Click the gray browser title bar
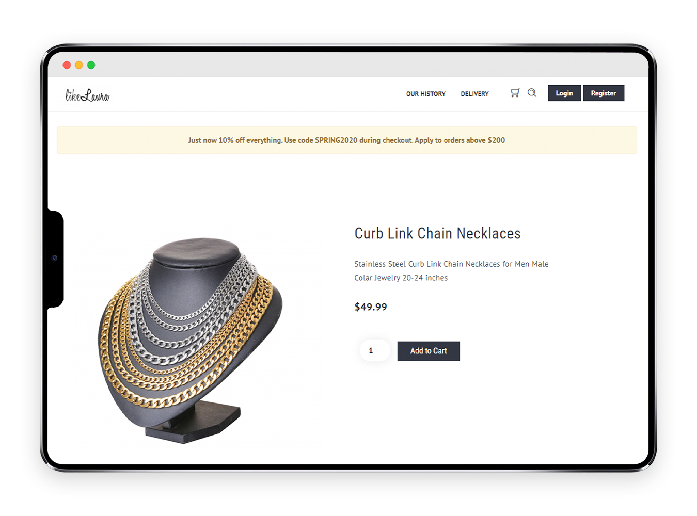697x516 pixels. 348,65
